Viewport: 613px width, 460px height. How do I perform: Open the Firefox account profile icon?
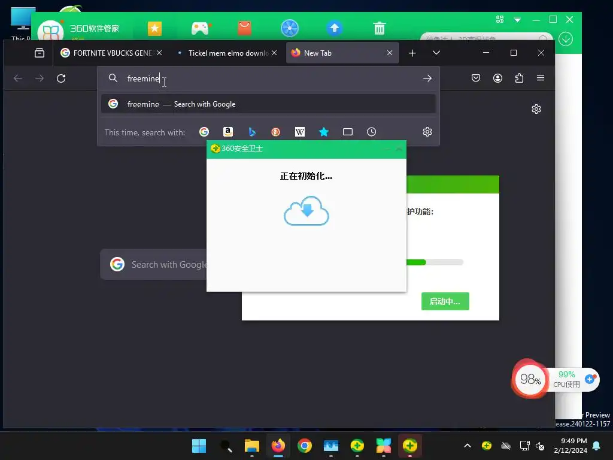(x=497, y=78)
